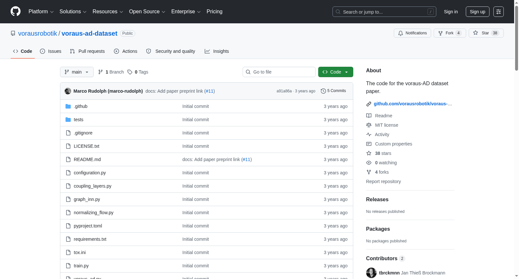The height and width of the screenshot is (279, 519).
Task: Open the Security and quality tab
Action: point(171,51)
